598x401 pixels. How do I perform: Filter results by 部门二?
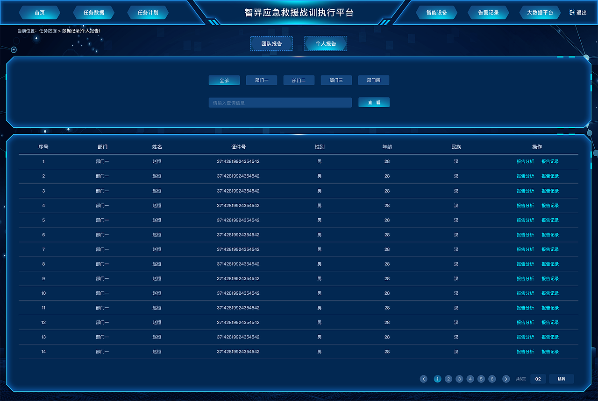299,80
